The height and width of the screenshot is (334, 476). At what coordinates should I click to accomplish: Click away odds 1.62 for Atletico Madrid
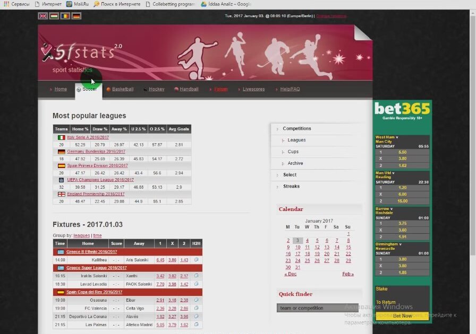184,324
